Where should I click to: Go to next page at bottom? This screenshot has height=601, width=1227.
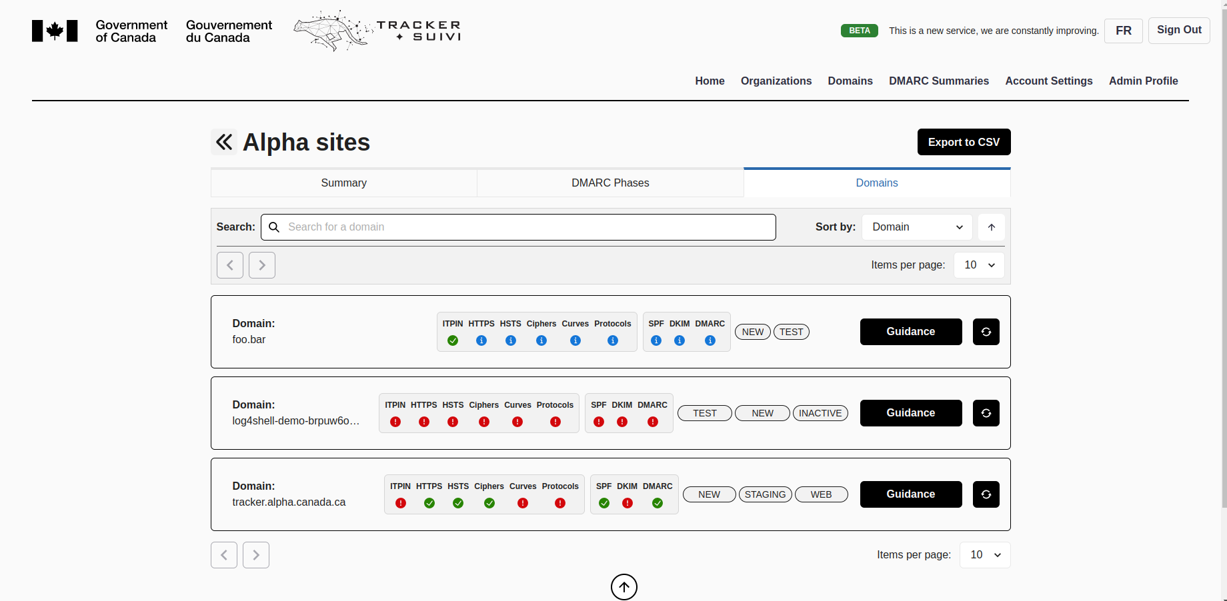pyautogui.click(x=256, y=555)
